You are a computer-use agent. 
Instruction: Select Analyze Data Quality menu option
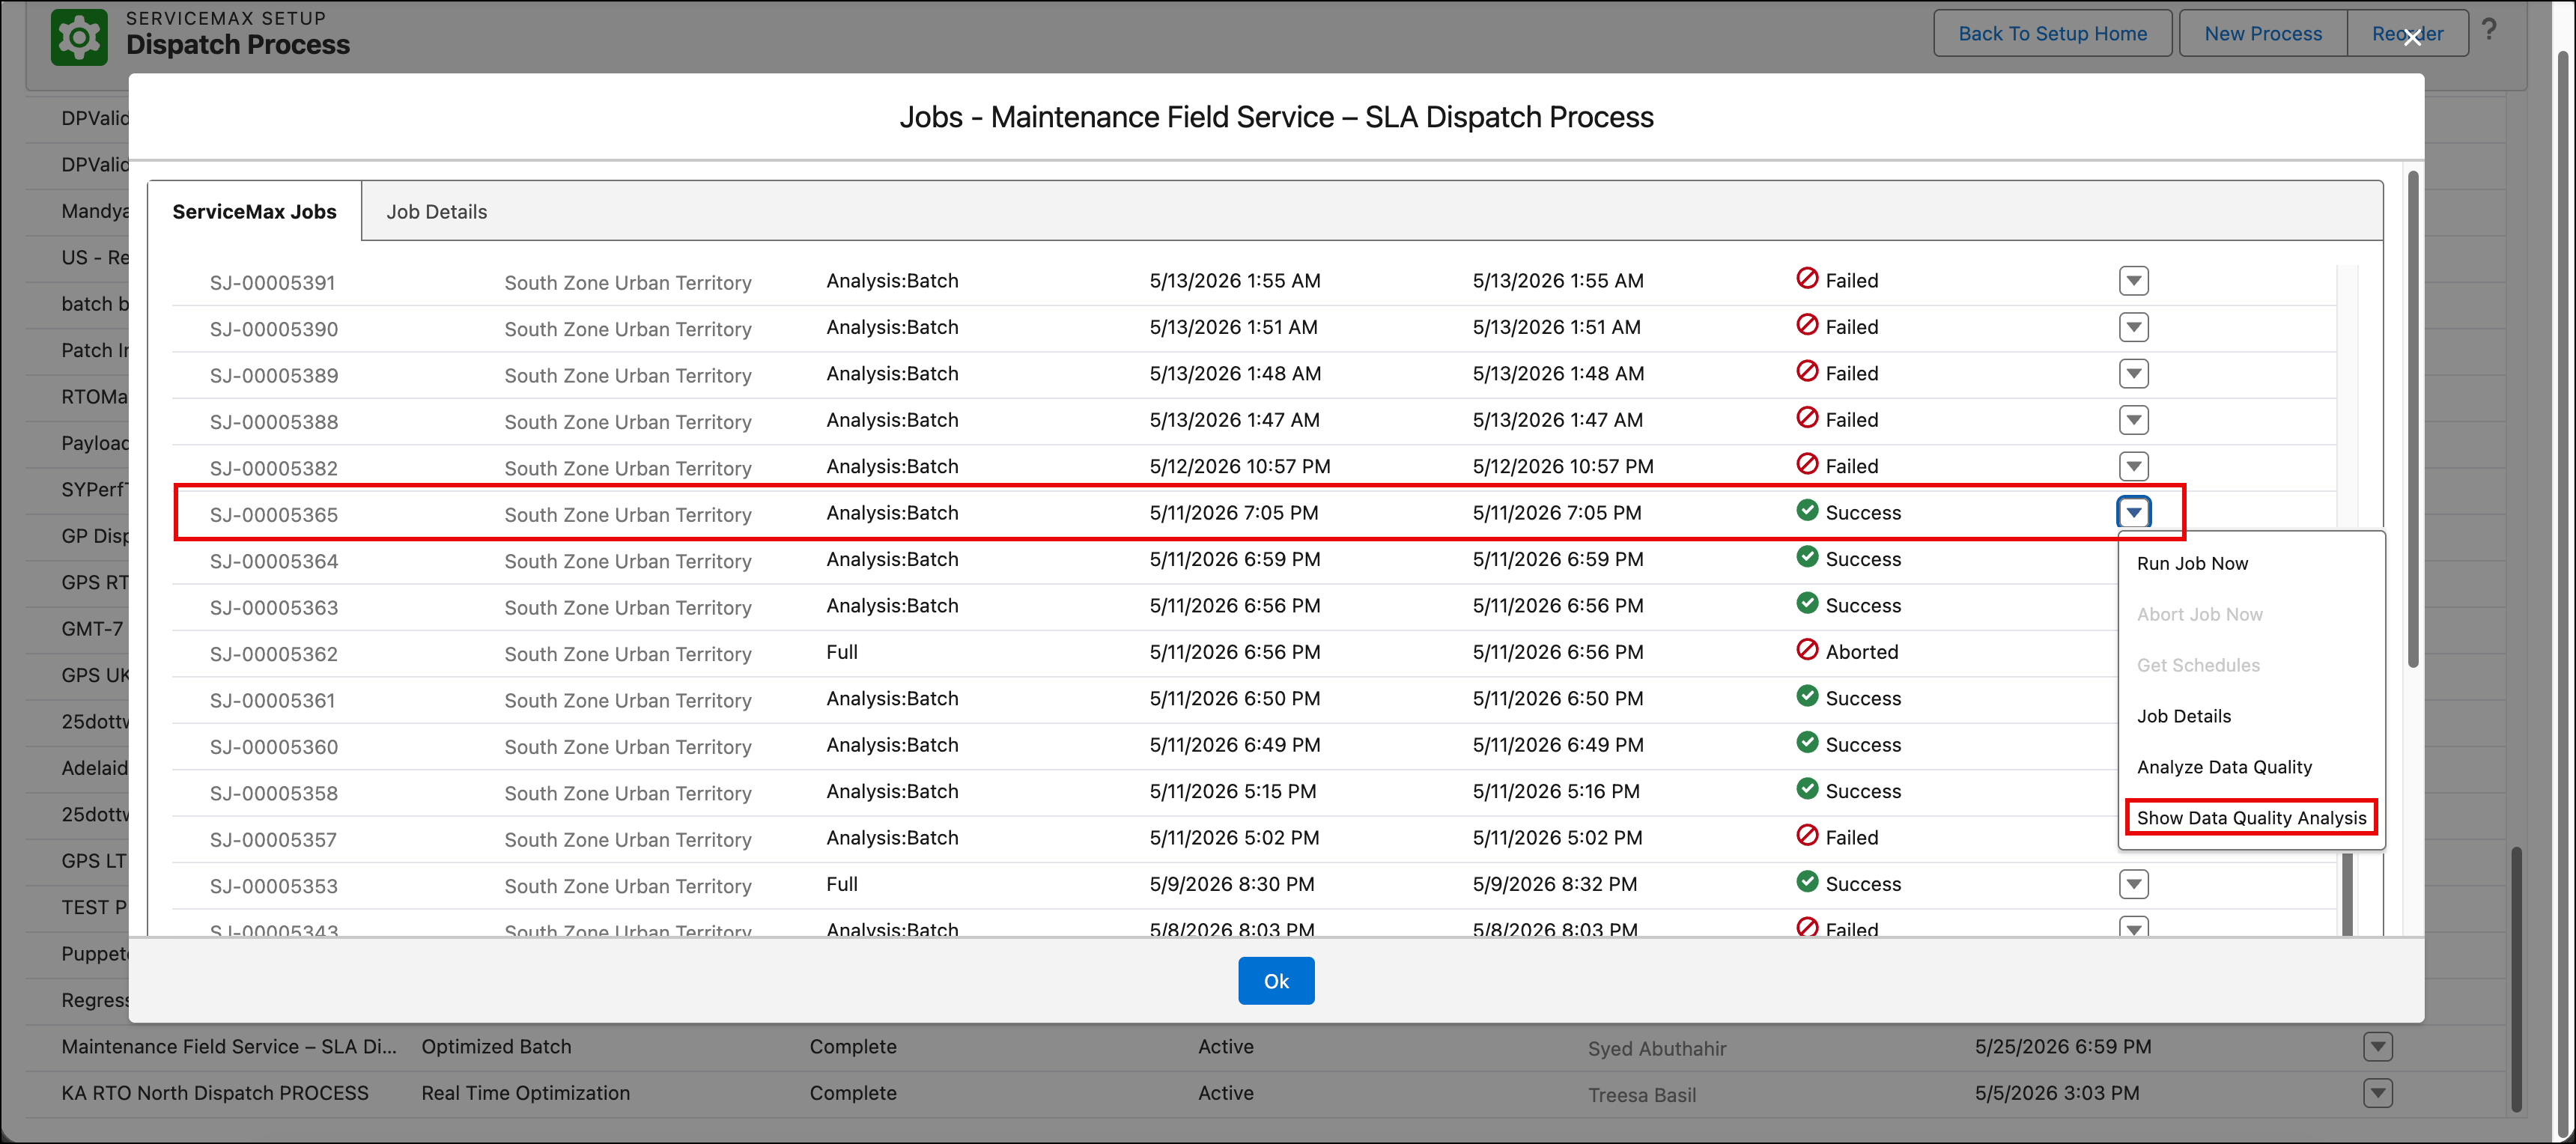click(2224, 768)
